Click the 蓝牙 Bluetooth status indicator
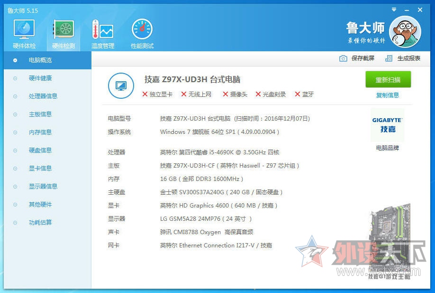This screenshot has height=293, width=435. click(x=304, y=94)
